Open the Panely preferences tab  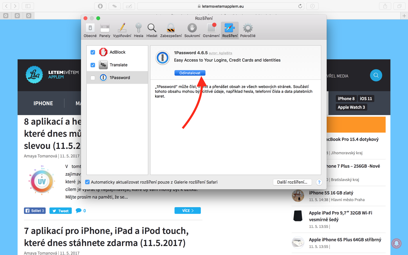click(105, 30)
